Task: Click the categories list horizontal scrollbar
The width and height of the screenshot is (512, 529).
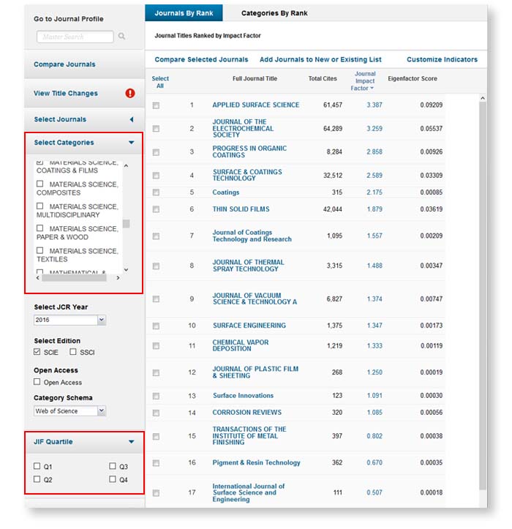Action: click(74, 277)
